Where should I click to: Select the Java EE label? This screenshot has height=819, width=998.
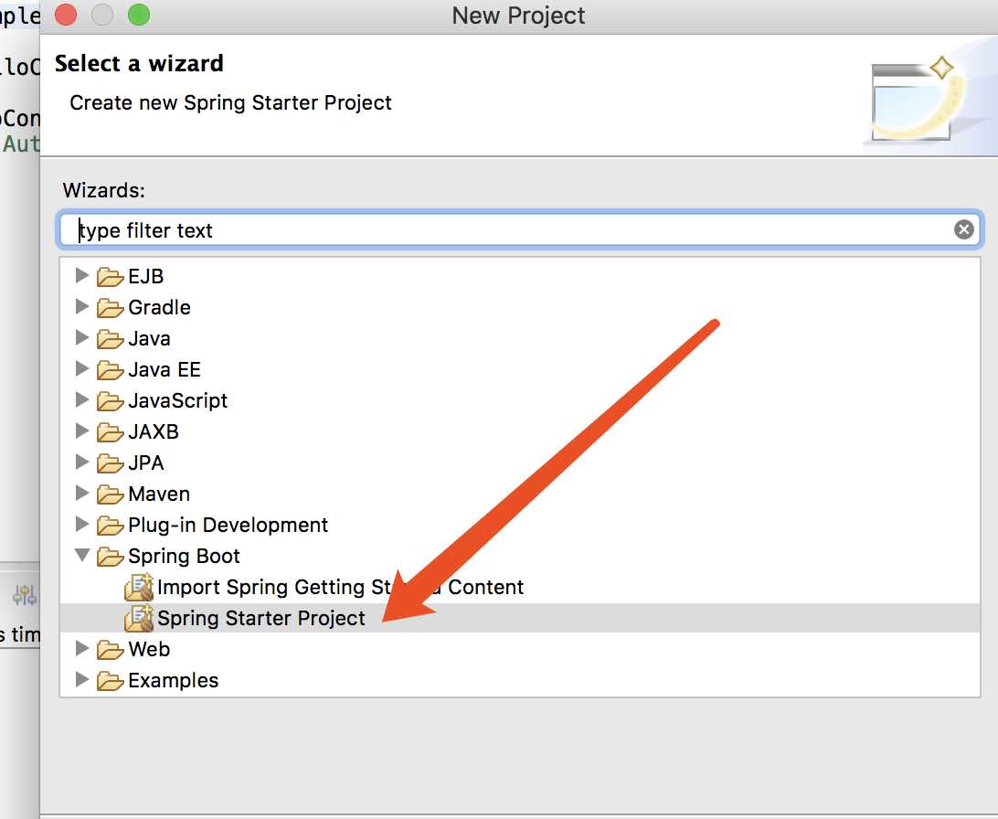point(165,369)
